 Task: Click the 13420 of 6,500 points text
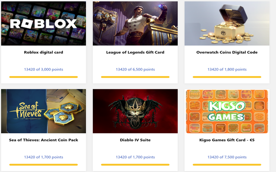coord(135,69)
